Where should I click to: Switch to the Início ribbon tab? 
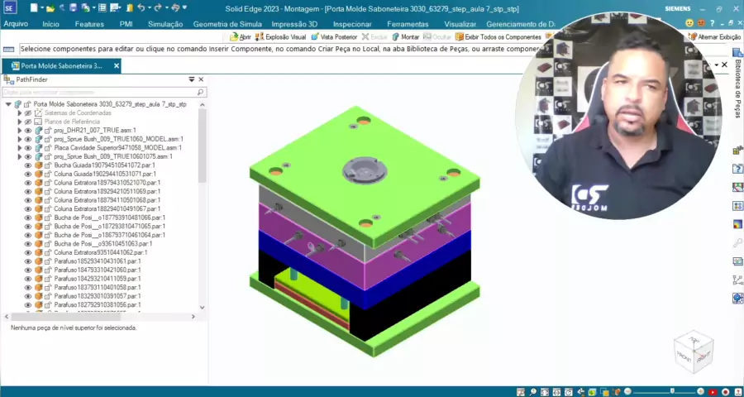(x=50, y=24)
